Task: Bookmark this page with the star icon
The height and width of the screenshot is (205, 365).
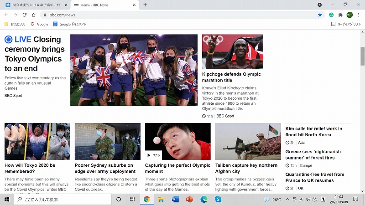Action: click(x=320, y=15)
